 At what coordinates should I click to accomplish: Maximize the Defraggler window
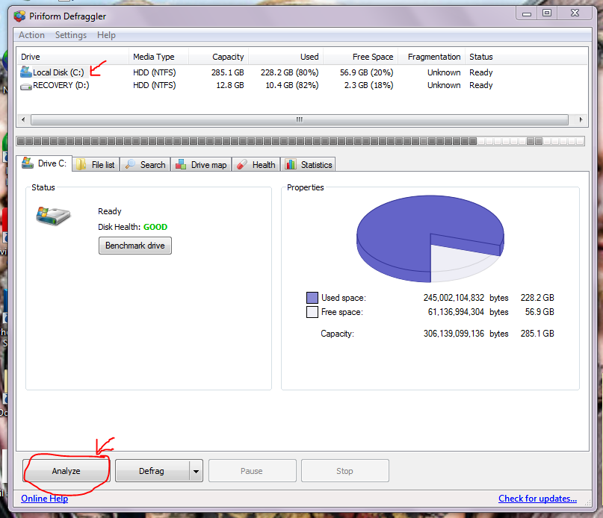point(547,13)
